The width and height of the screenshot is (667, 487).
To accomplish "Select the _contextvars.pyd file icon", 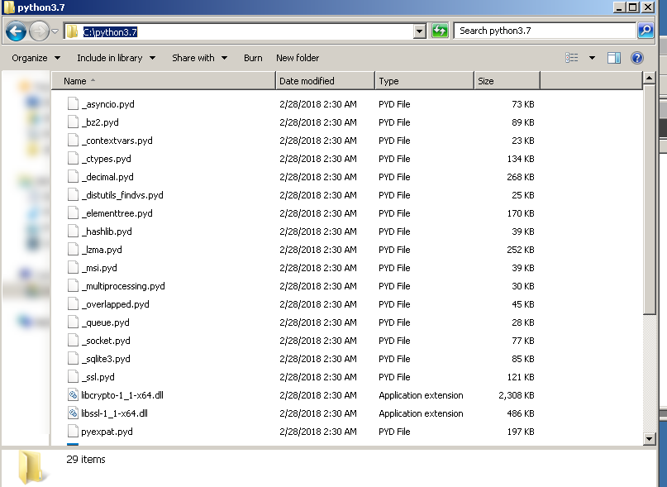I will [74, 141].
